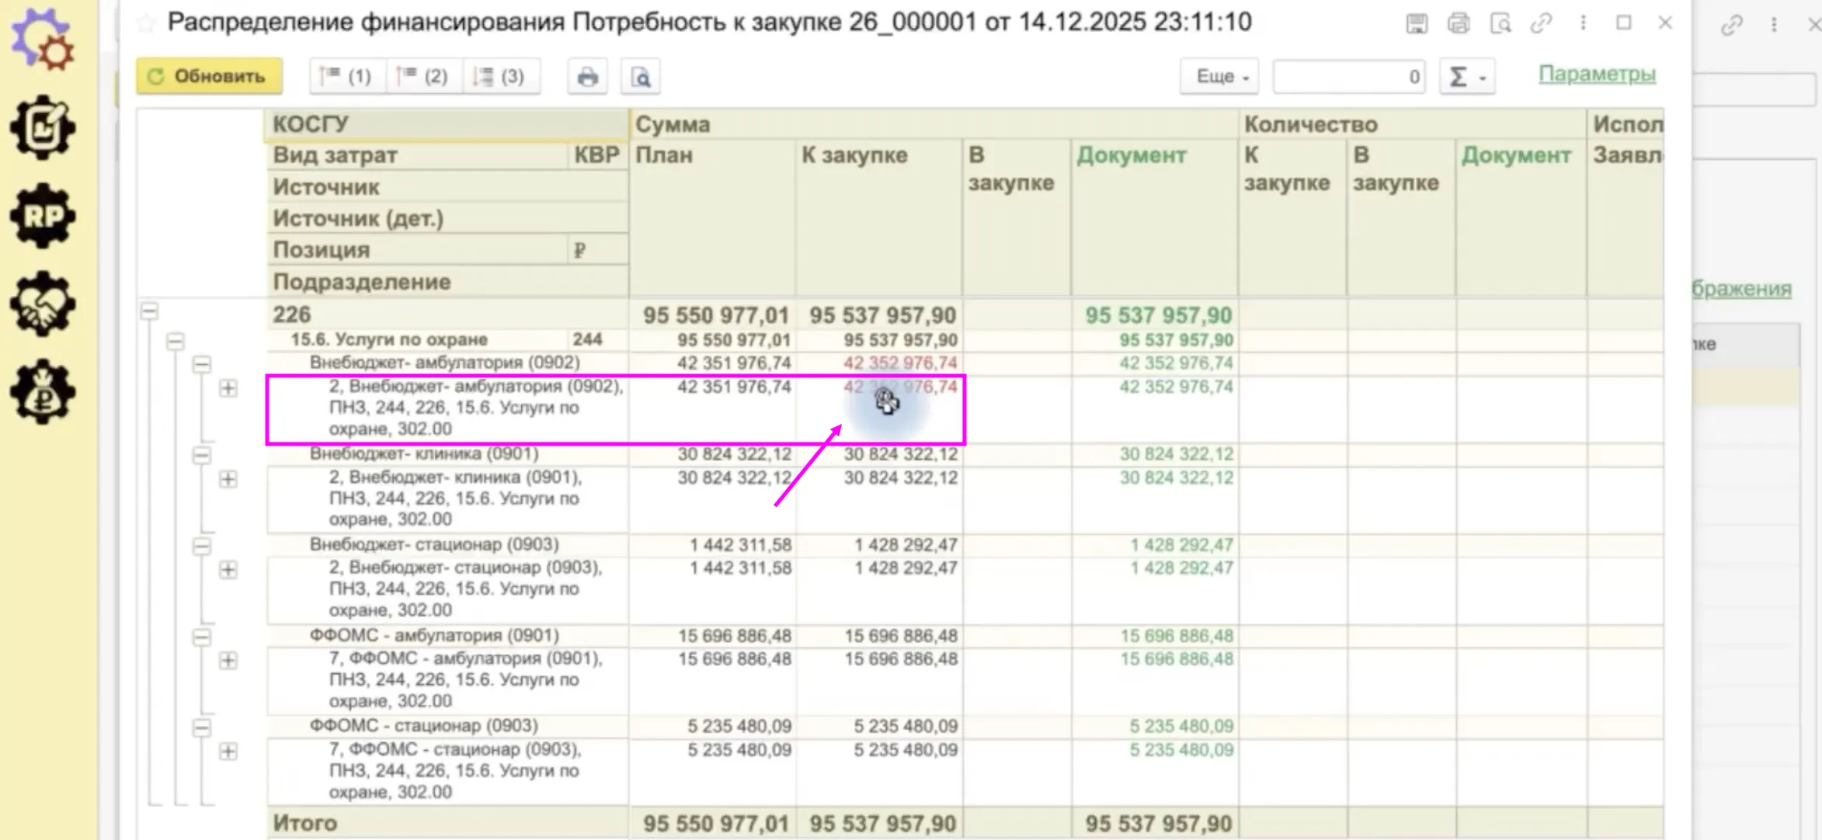Open the RP gear sidebar icon
Image resolution: width=1822 pixels, height=840 pixels.
43,216
